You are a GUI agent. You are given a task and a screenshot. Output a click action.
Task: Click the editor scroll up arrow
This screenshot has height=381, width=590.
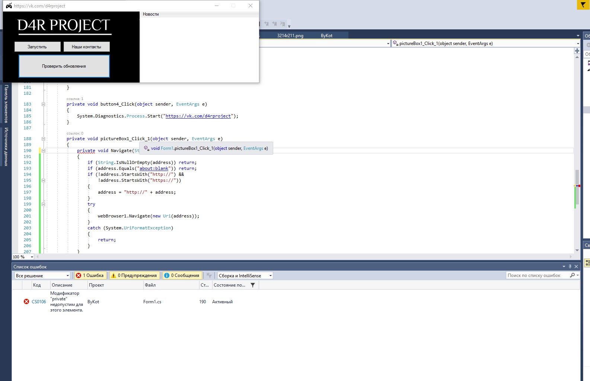[577, 57]
